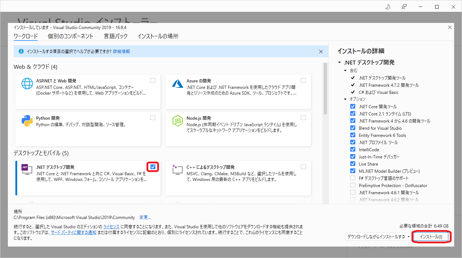Disable the IntelliCode option
The height and width of the screenshot is (258, 462).
[353, 149]
